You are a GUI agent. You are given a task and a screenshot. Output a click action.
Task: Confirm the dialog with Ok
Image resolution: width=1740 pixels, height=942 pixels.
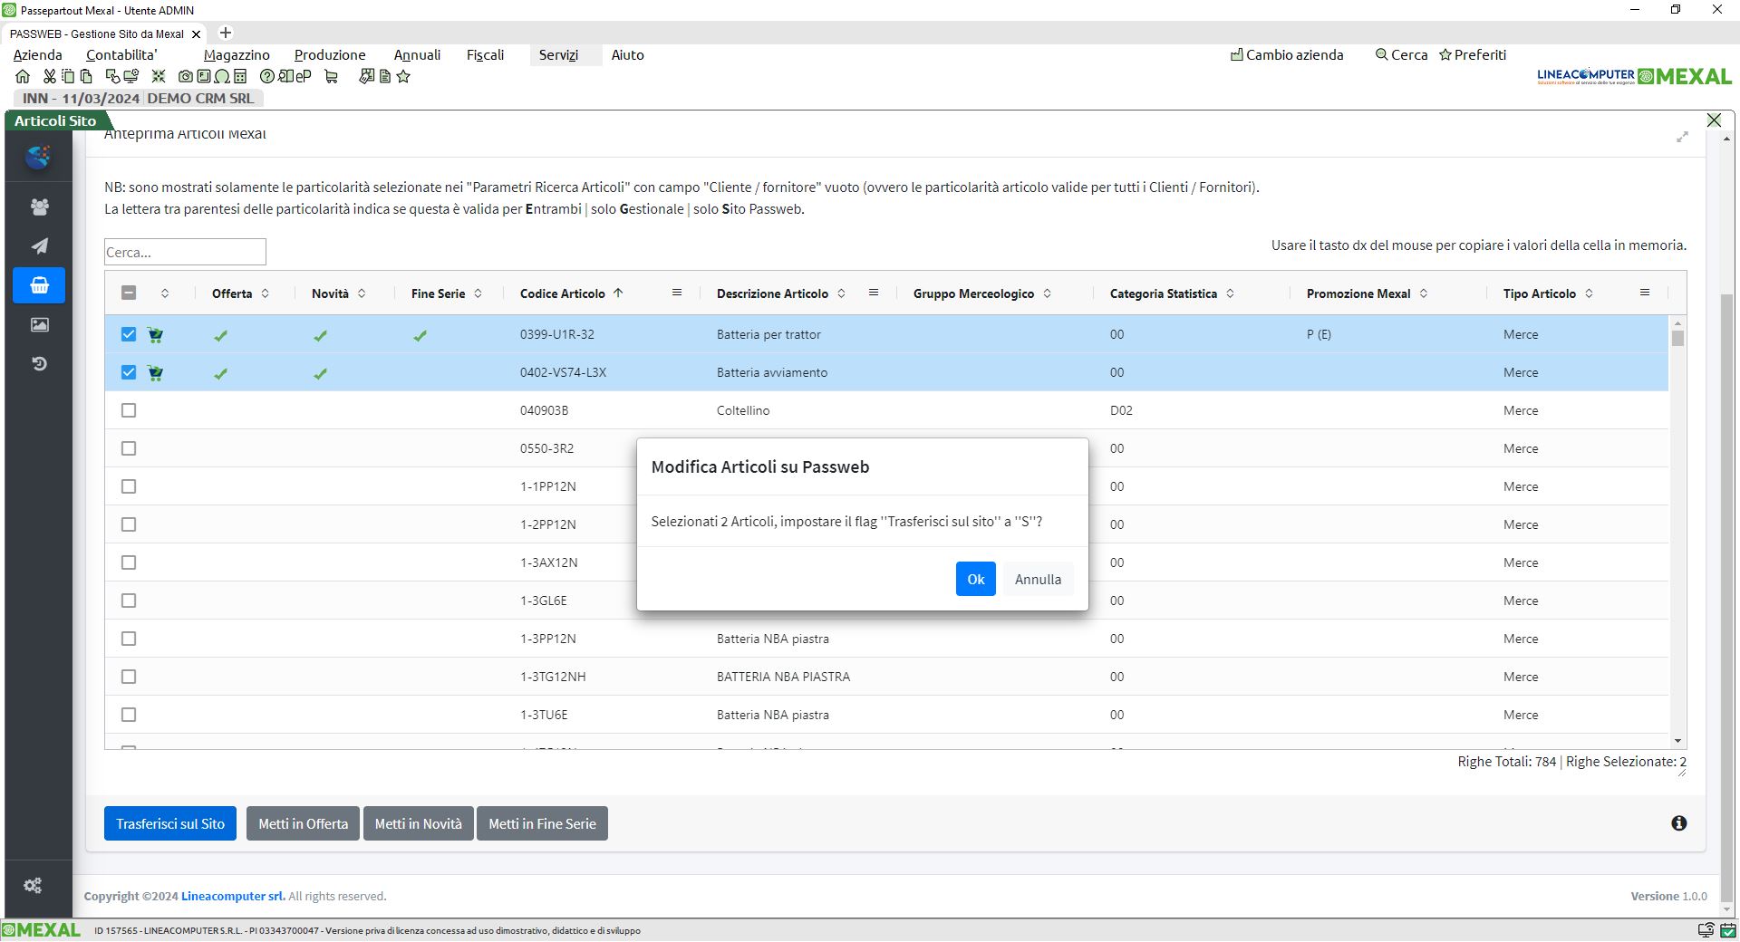point(975,579)
